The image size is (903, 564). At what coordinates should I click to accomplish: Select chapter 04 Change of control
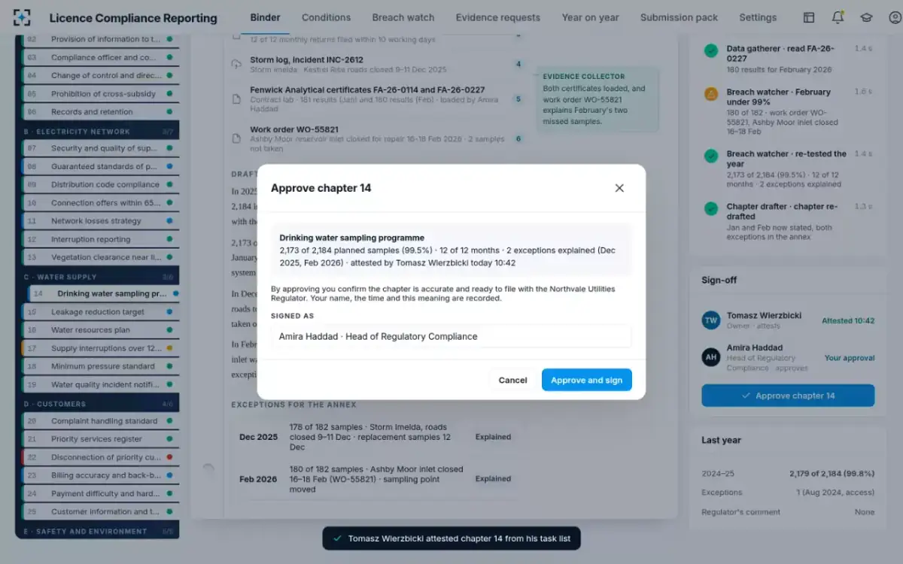click(101, 75)
